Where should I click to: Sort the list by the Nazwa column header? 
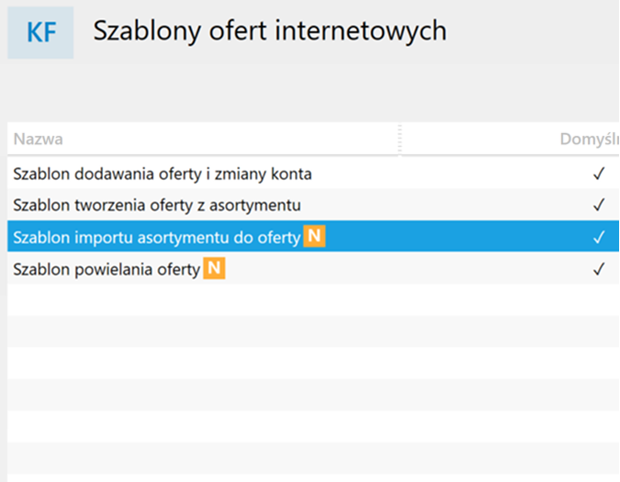[38, 139]
